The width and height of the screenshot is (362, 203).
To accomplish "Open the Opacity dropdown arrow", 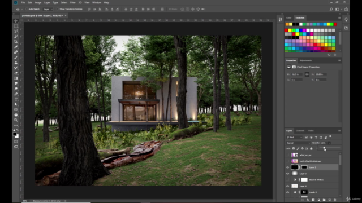I will click(329, 143).
